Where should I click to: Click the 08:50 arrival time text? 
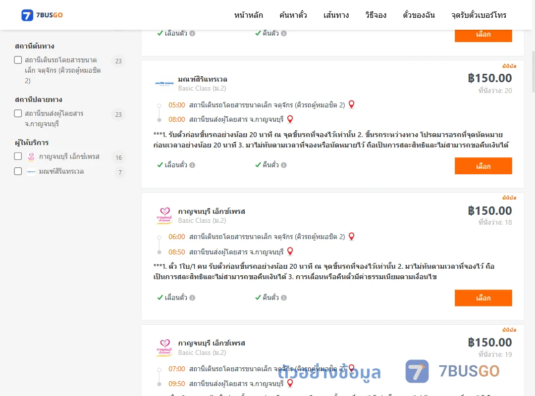(x=177, y=252)
